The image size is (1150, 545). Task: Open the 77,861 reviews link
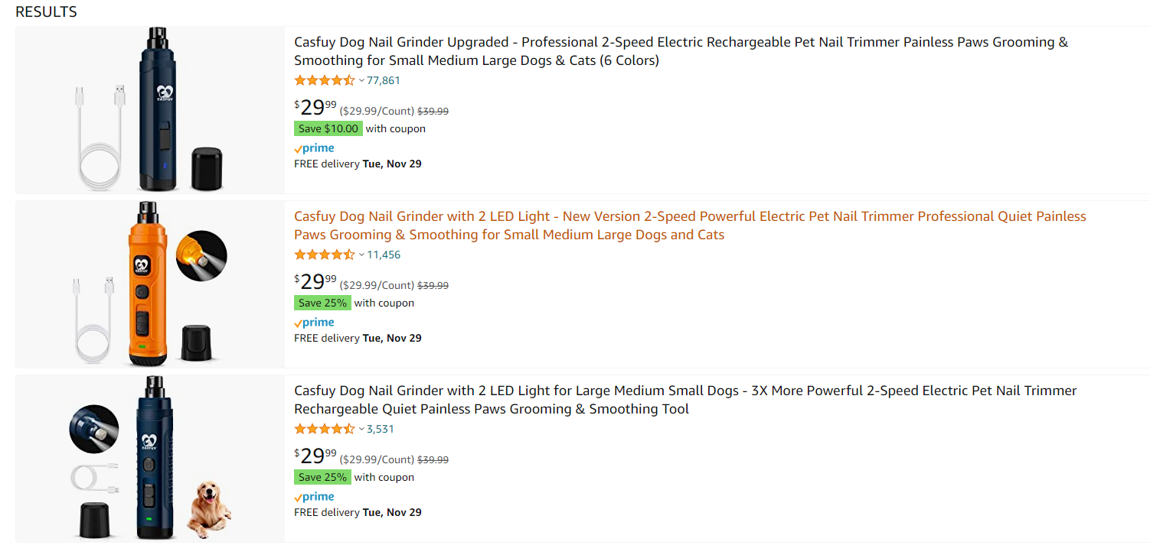(x=384, y=80)
